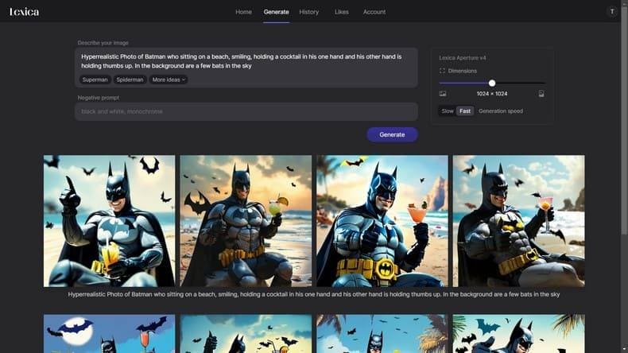Open third Batman image with orange martini

[x=382, y=221]
